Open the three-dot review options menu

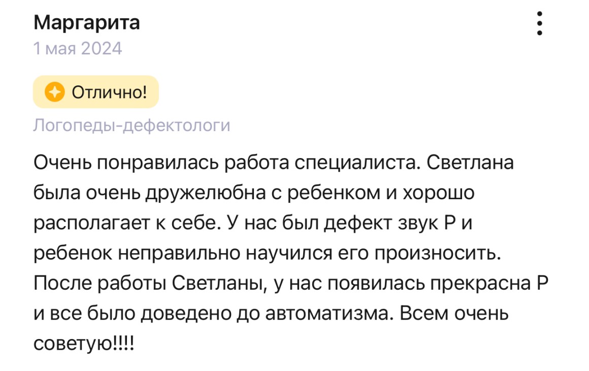pyautogui.click(x=539, y=23)
